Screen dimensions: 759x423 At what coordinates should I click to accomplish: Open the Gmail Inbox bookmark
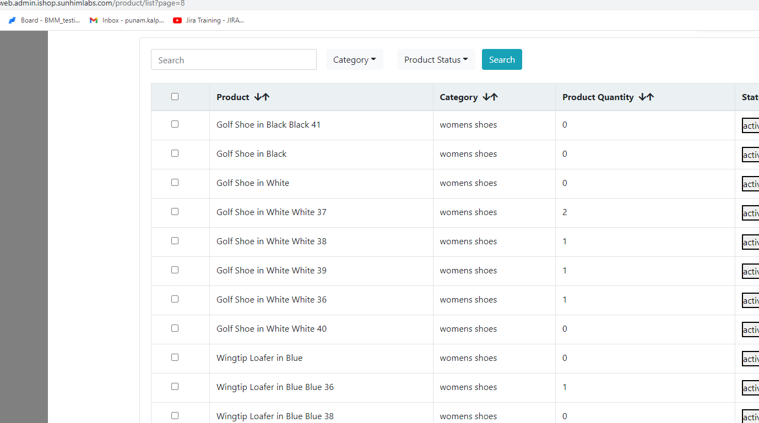[127, 20]
